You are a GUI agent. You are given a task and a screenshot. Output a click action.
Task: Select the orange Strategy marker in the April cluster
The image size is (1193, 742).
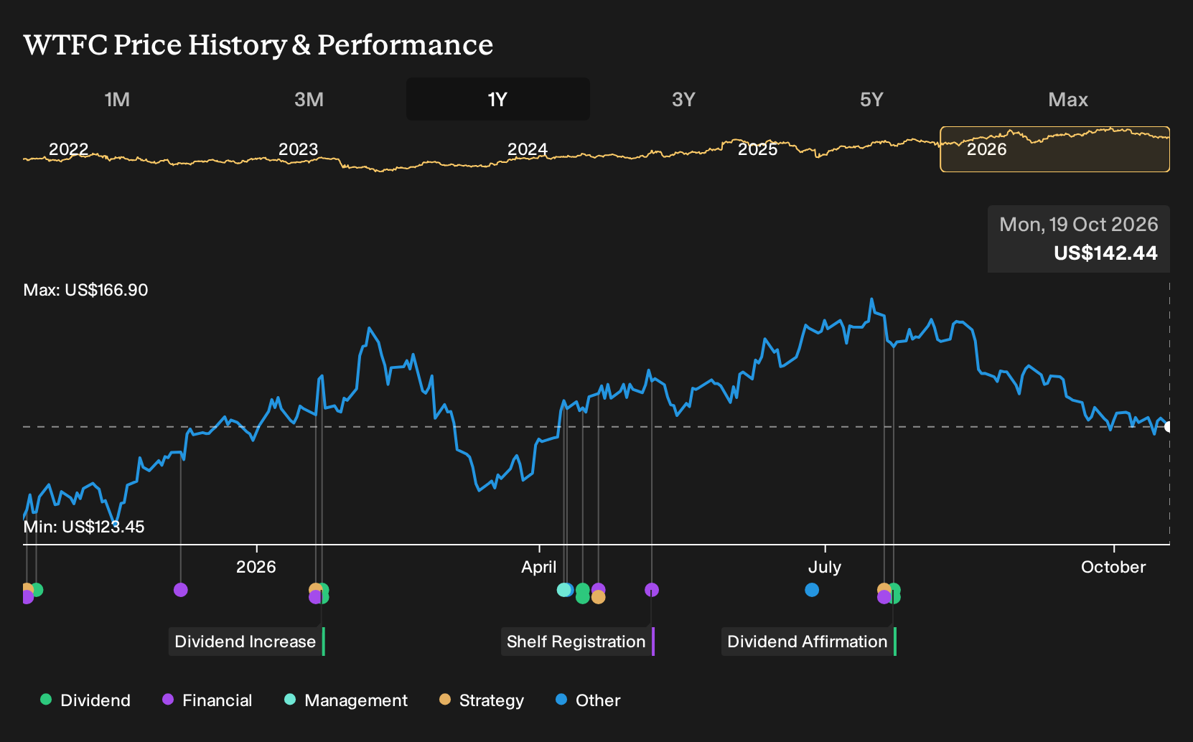pos(598,597)
